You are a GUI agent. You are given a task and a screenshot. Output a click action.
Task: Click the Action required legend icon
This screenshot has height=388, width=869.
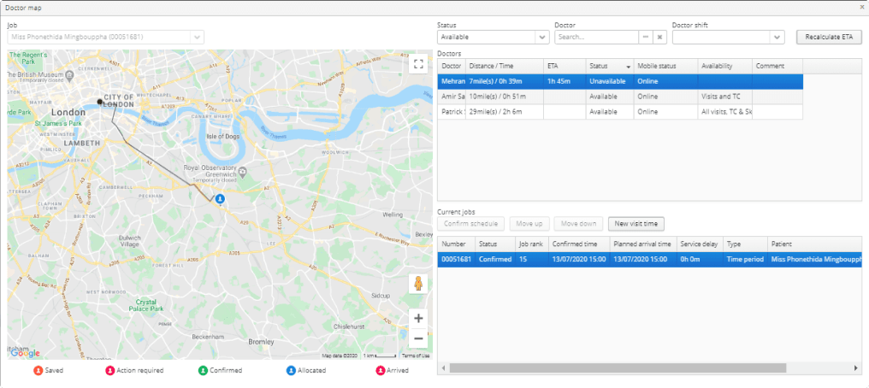(x=109, y=370)
